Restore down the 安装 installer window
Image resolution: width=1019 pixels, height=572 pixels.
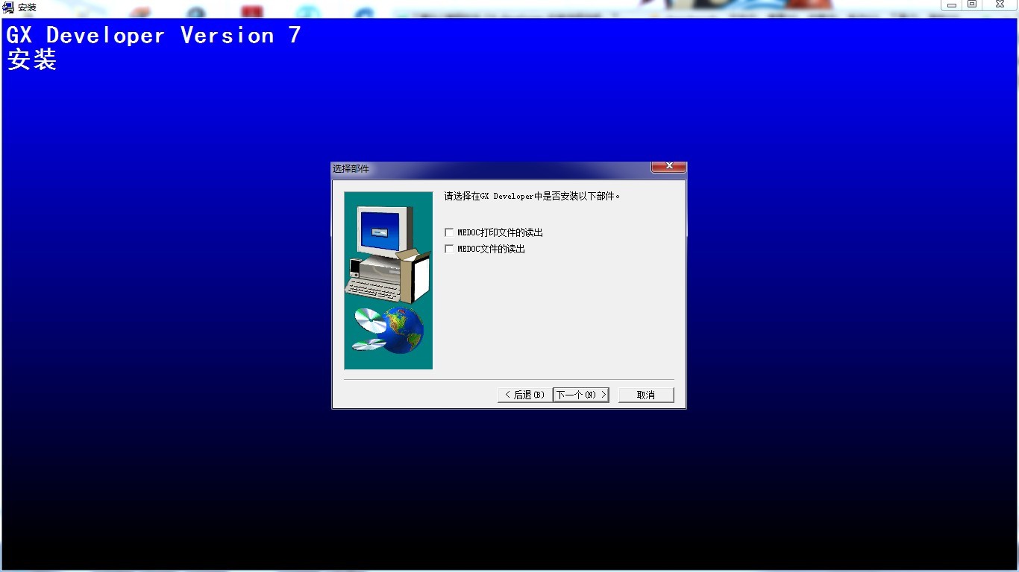(972, 5)
